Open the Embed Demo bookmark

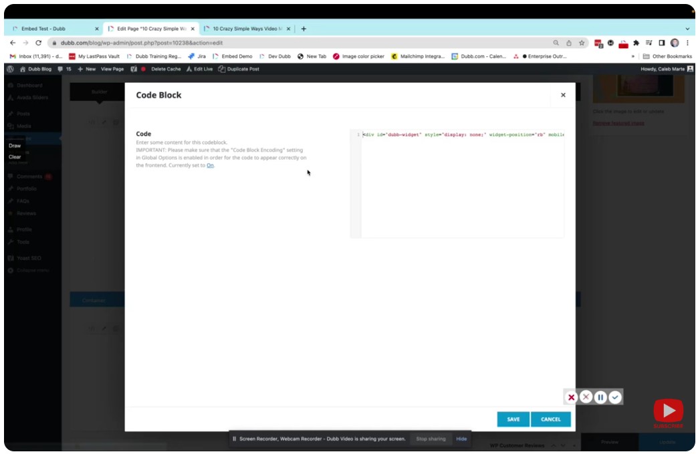pyautogui.click(x=233, y=57)
